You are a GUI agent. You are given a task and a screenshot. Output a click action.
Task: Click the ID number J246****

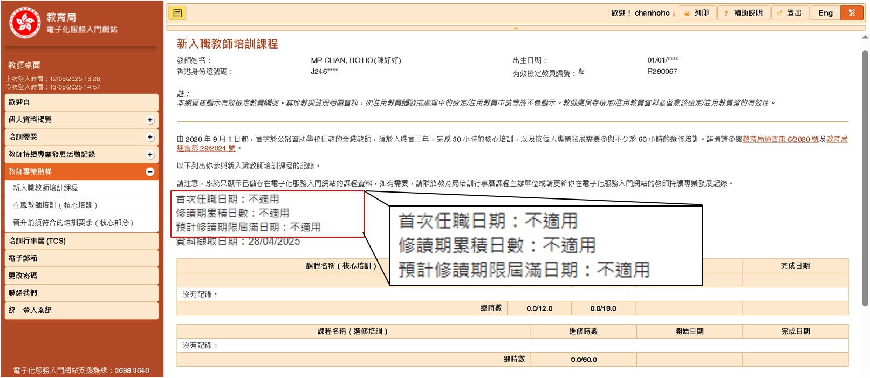click(324, 71)
